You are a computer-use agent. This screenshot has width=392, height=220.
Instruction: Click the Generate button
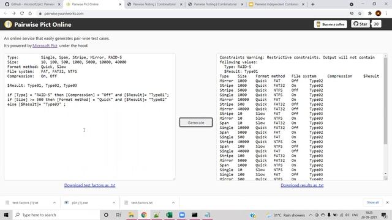[196, 122]
